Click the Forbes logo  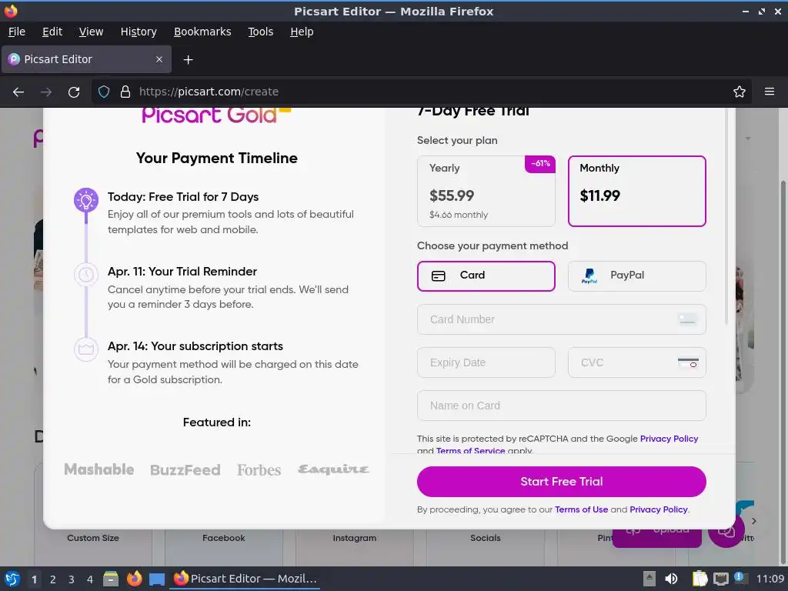coord(259,470)
